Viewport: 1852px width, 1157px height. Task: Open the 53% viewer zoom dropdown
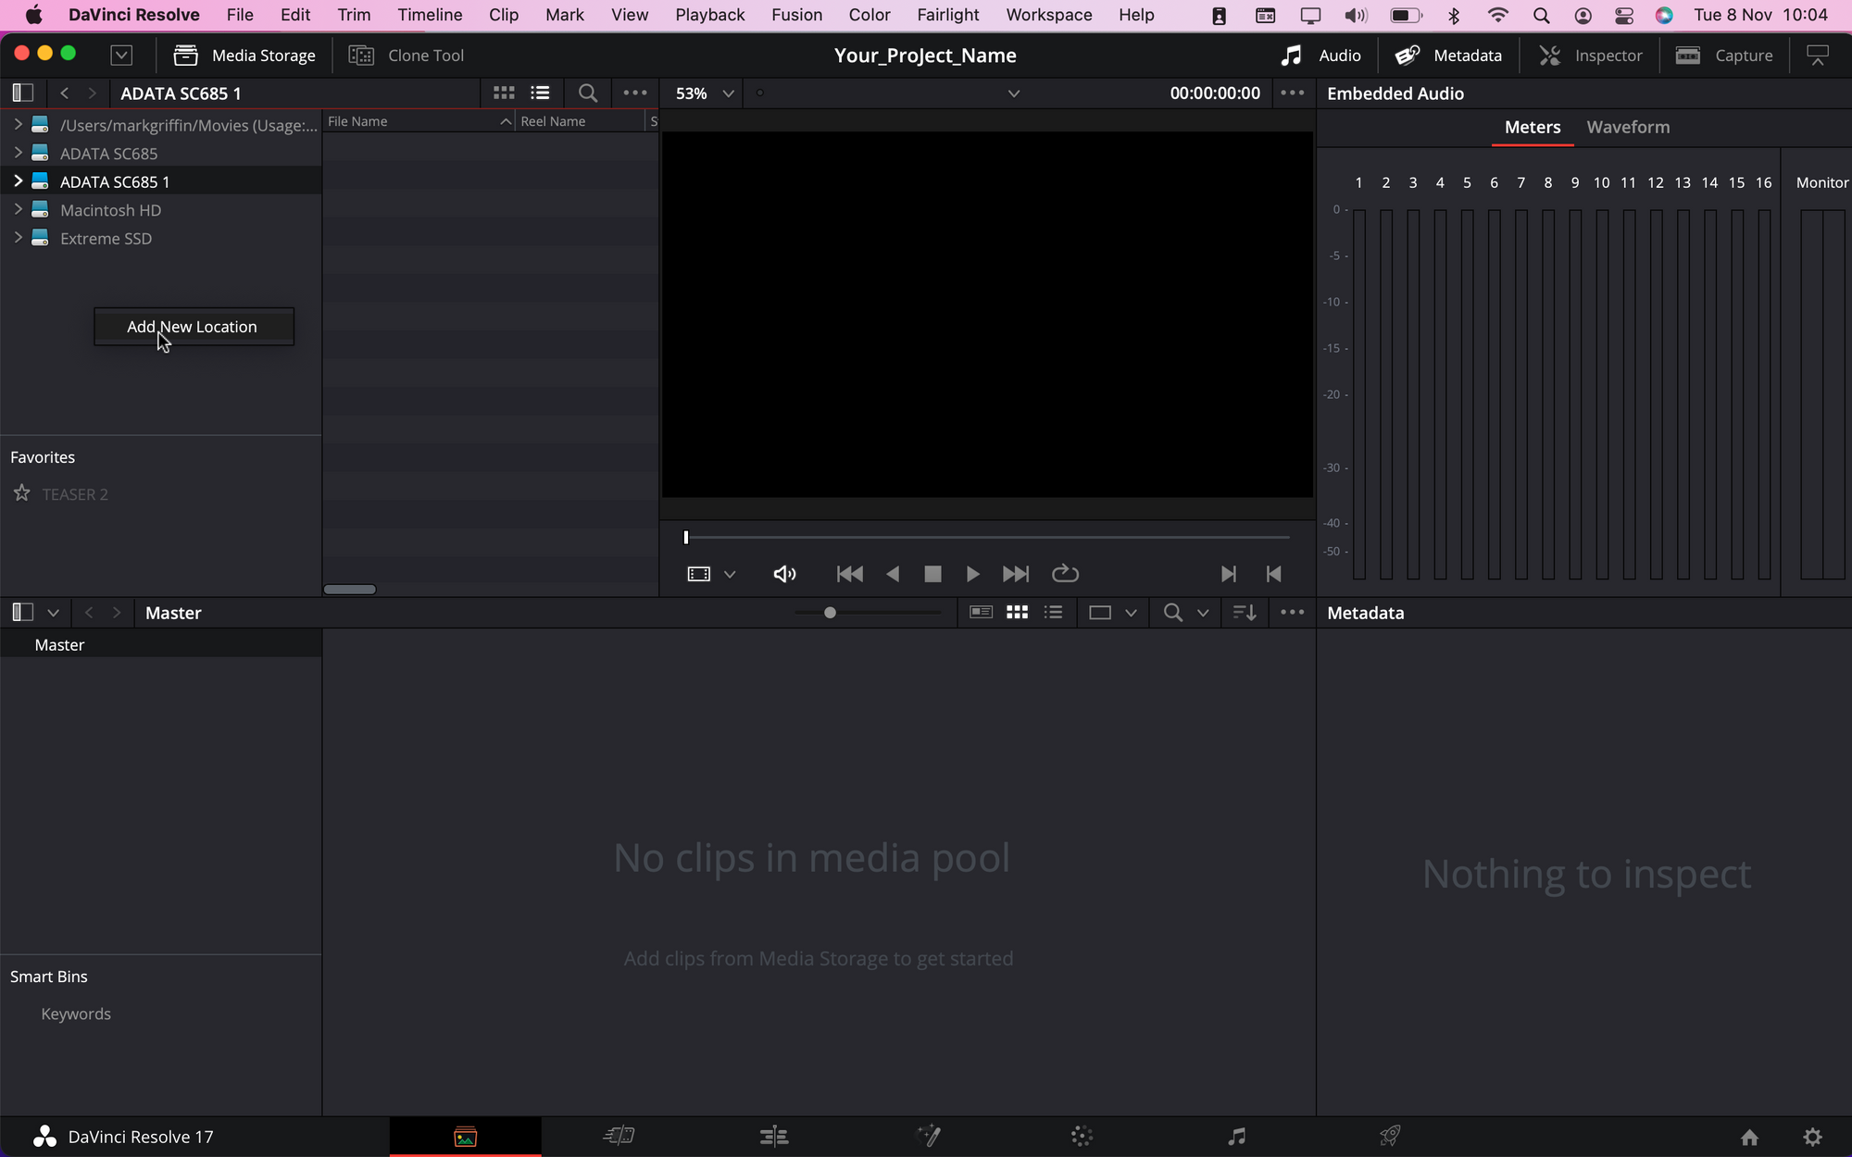[705, 93]
